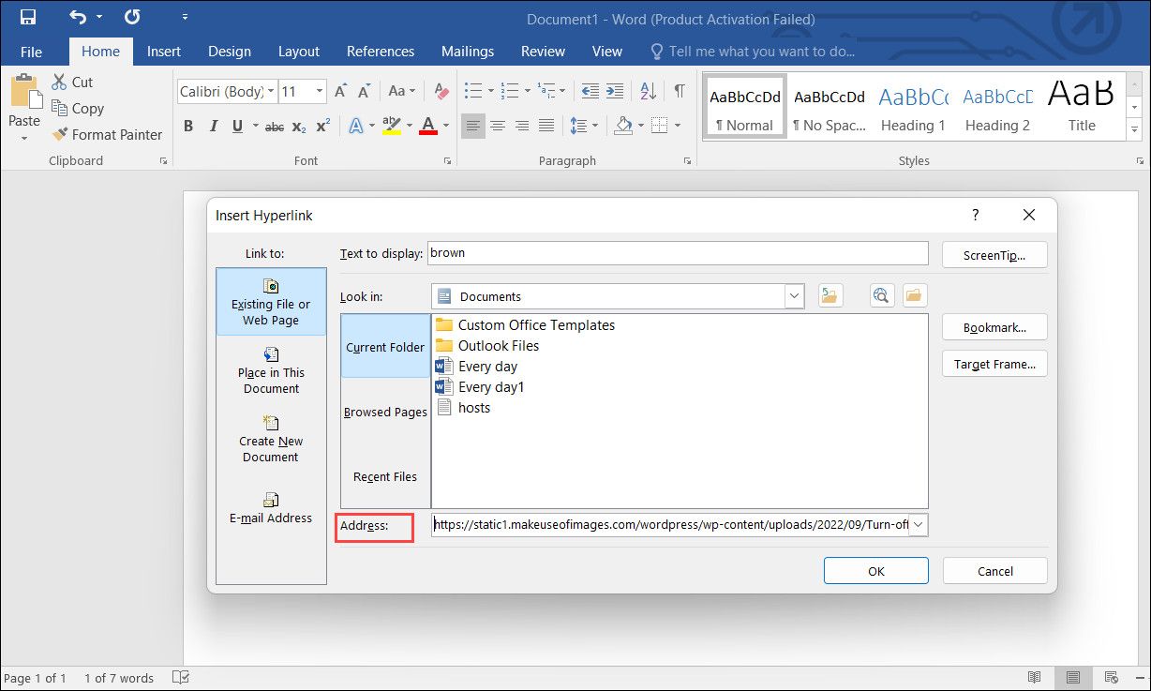Toggle Bold formatting

[187, 126]
